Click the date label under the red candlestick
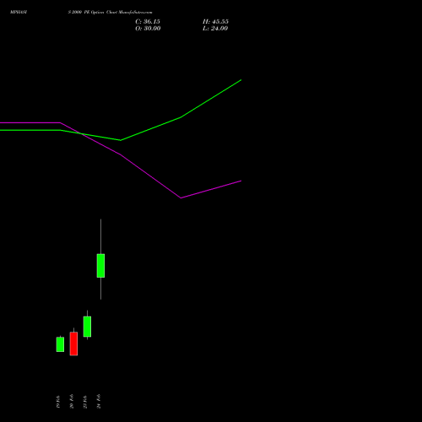The image size is (422, 422). tap(72, 402)
